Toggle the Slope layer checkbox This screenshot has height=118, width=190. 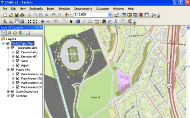18,61
